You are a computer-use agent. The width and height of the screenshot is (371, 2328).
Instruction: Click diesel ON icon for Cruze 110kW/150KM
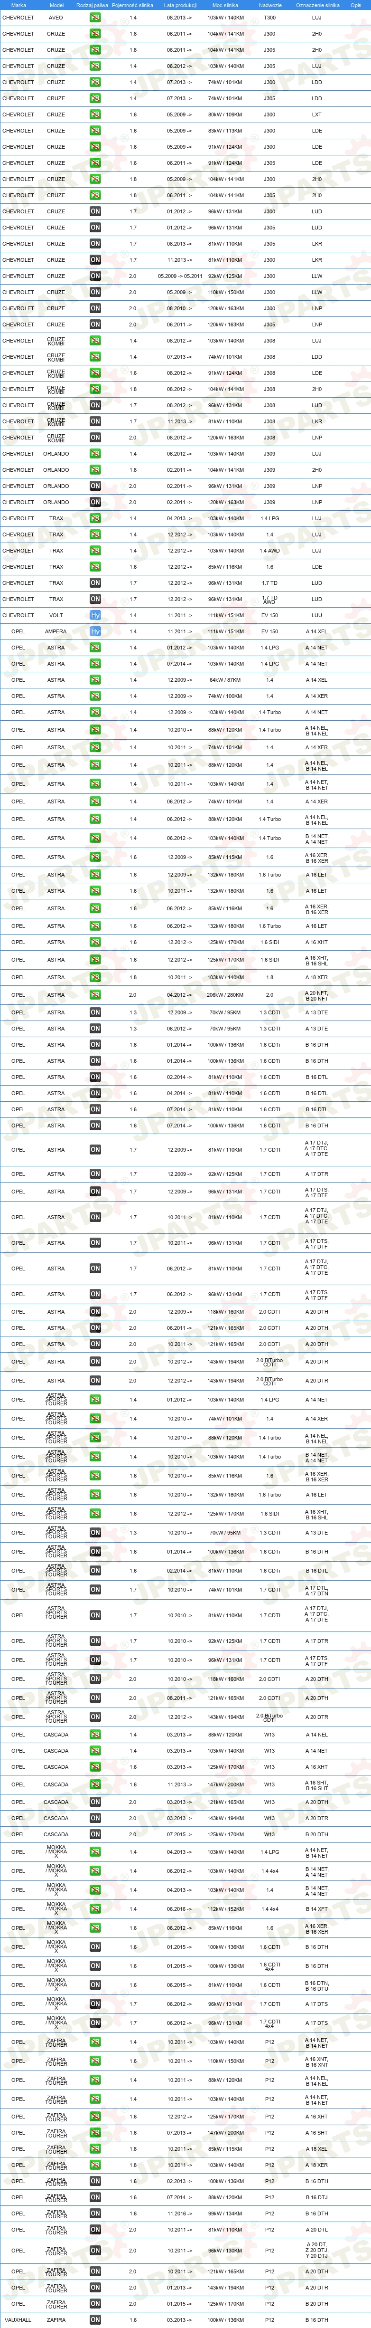tap(95, 293)
